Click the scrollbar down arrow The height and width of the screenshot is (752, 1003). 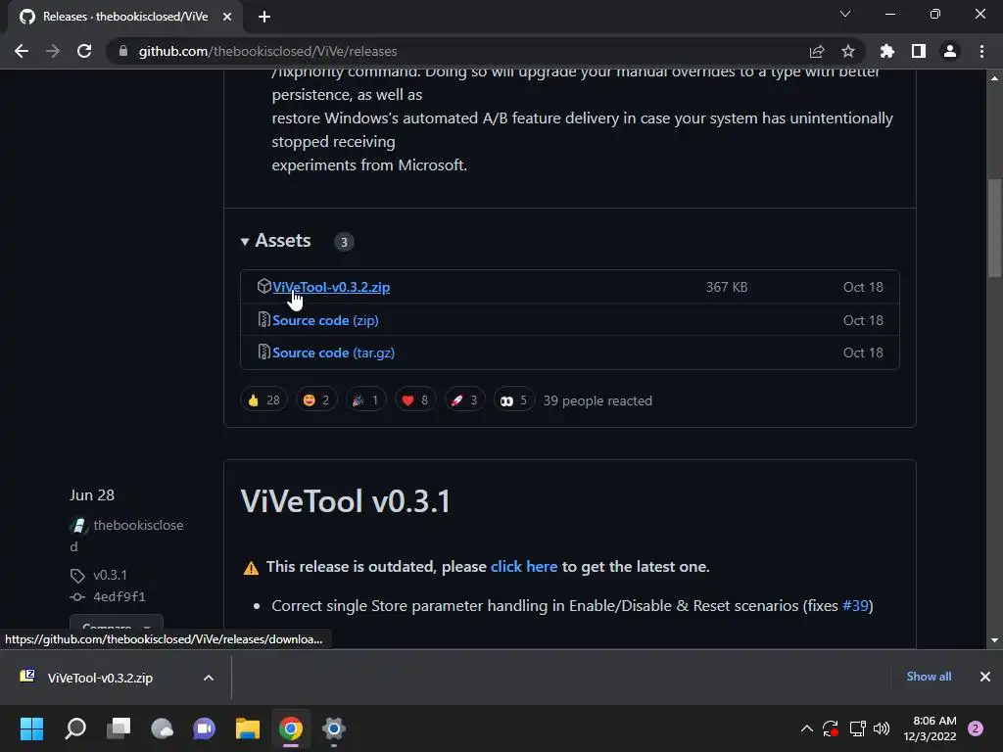pyautogui.click(x=994, y=640)
